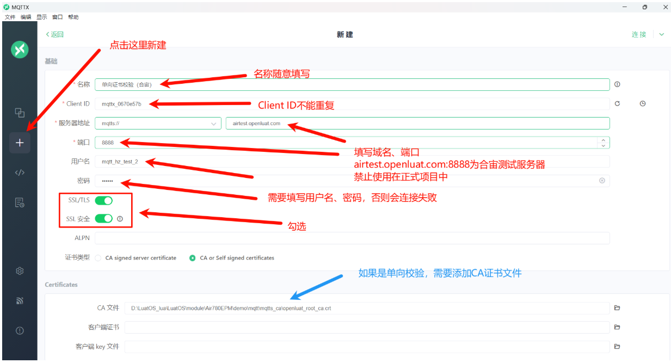
Task: Click the Client ID input field
Action: [352, 103]
